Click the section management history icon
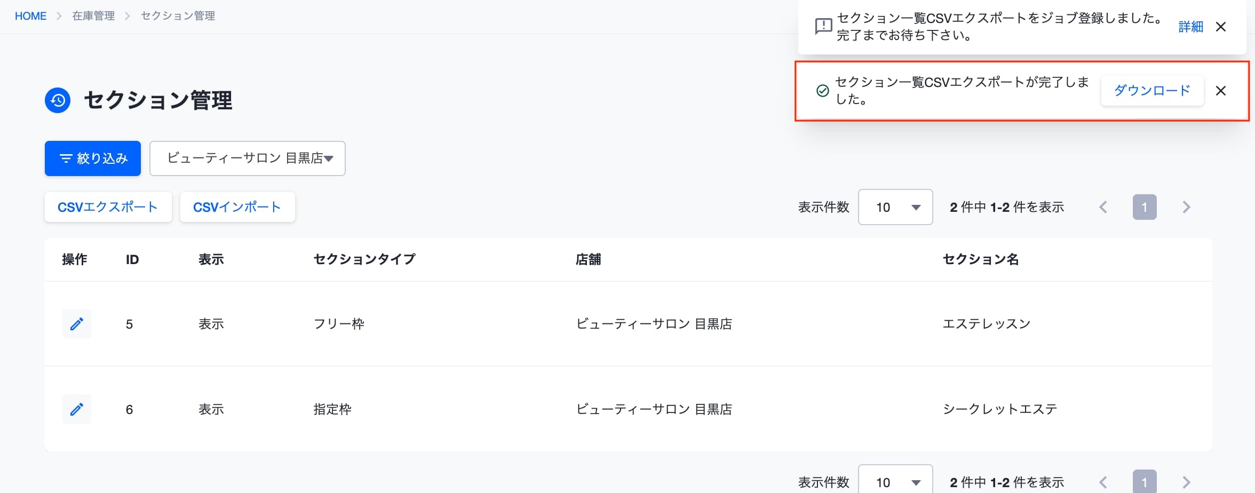This screenshot has height=493, width=1255. (58, 100)
